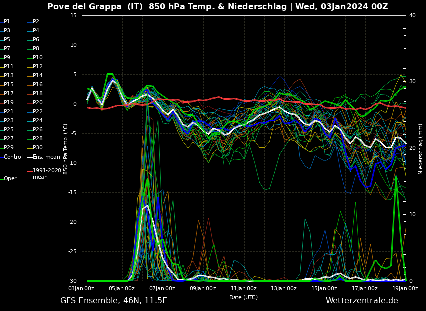Click the 20 precipitation axis value
The width and height of the screenshot is (426, 311).
(412, 148)
